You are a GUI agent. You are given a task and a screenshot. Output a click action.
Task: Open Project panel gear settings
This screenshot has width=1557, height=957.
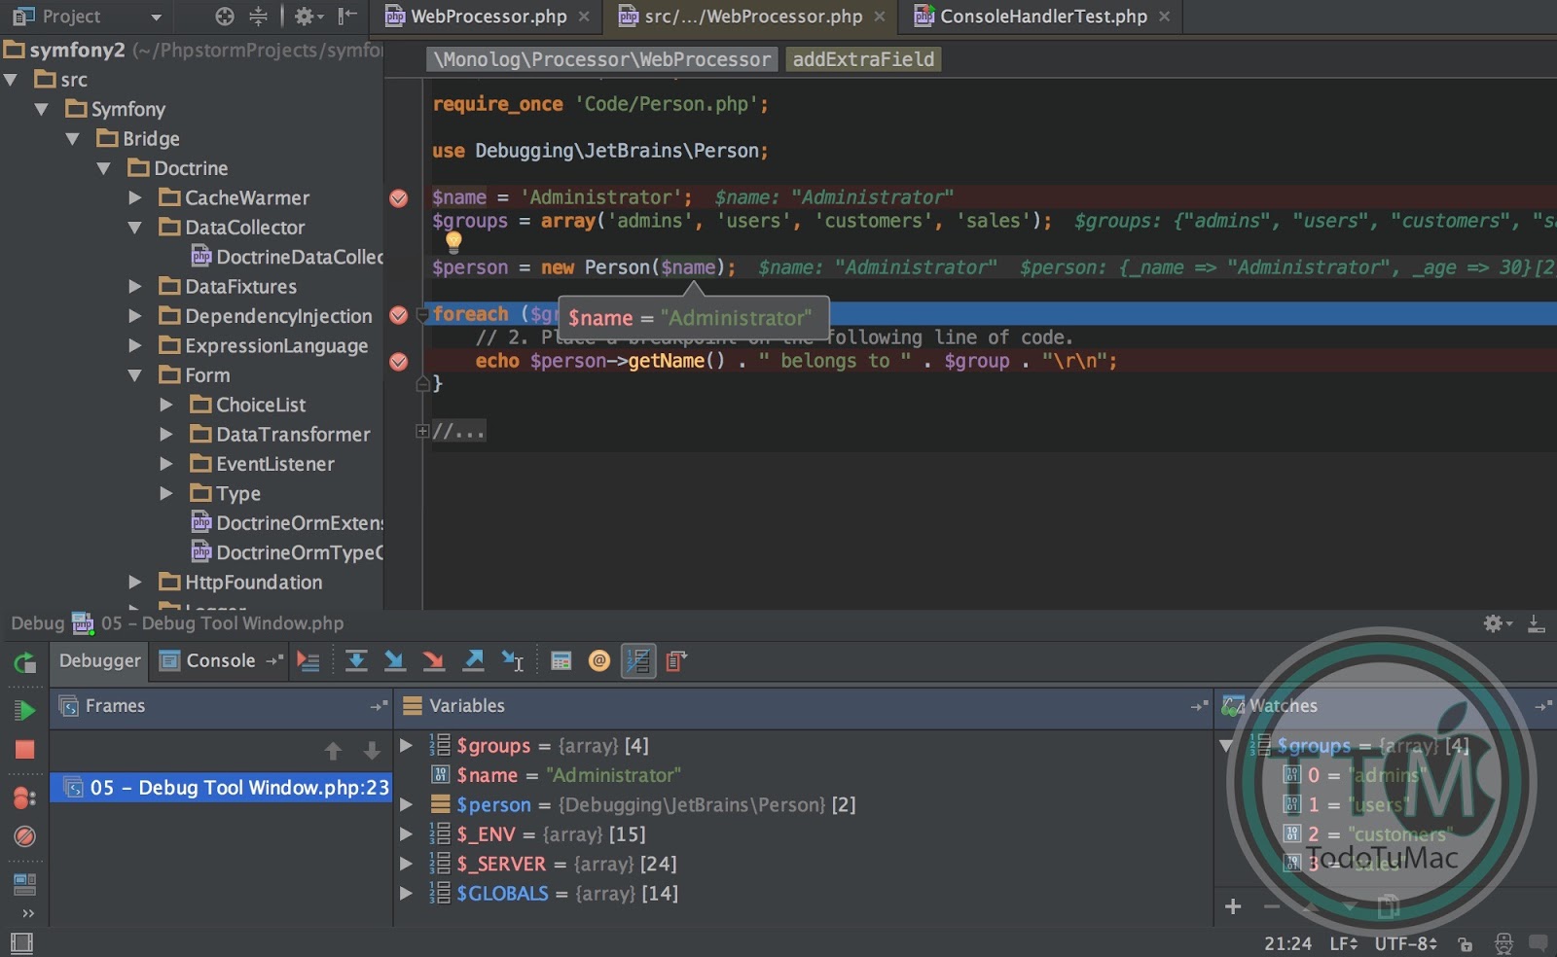pos(308,17)
